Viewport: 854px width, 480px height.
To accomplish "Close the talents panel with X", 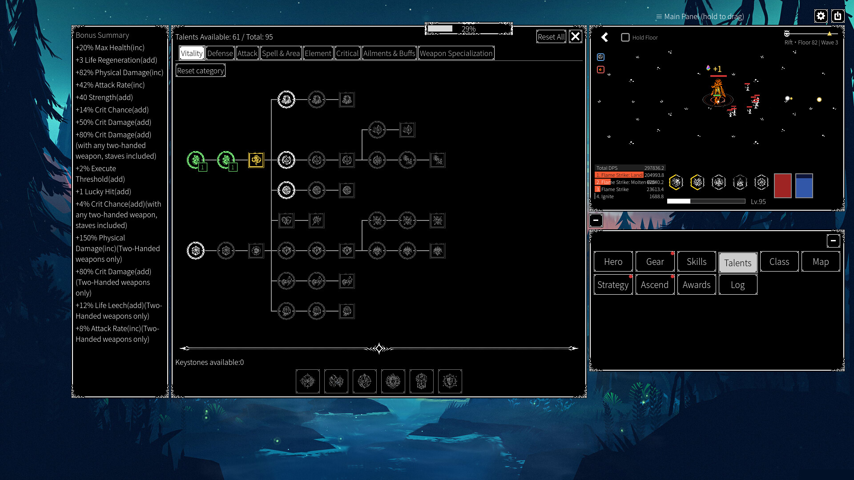I will tap(576, 37).
